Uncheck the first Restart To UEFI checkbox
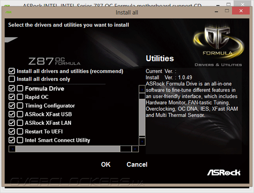The height and width of the screenshot is (193, 254). pyautogui.click(x=12, y=131)
